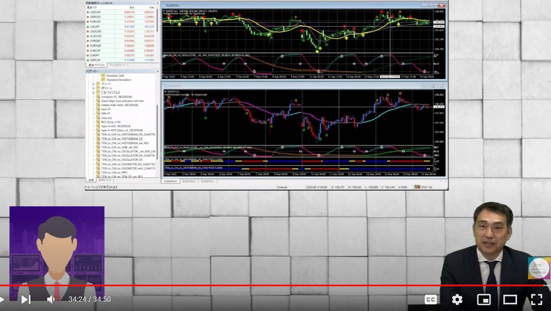Image resolution: width=551 pixels, height=311 pixels.
Task: Open the video settings gear
Action: (457, 300)
